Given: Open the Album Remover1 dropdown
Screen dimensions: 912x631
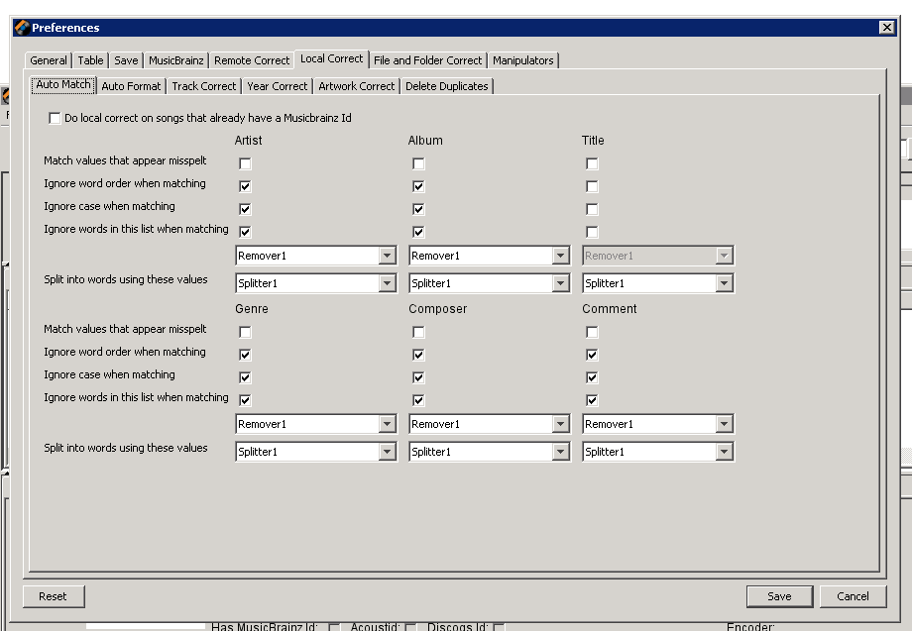Looking at the screenshot, I should (489, 256).
